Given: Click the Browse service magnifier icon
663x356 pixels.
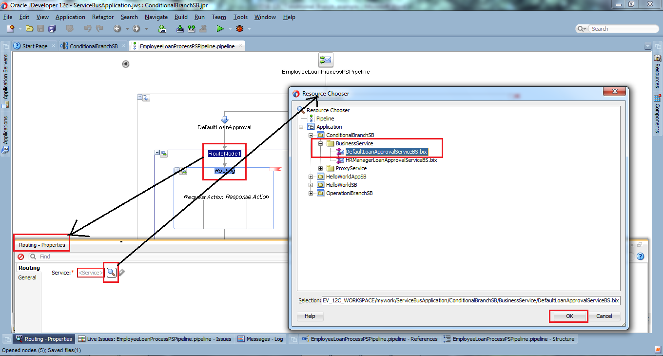Looking at the screenshot, I should [111, 272].
